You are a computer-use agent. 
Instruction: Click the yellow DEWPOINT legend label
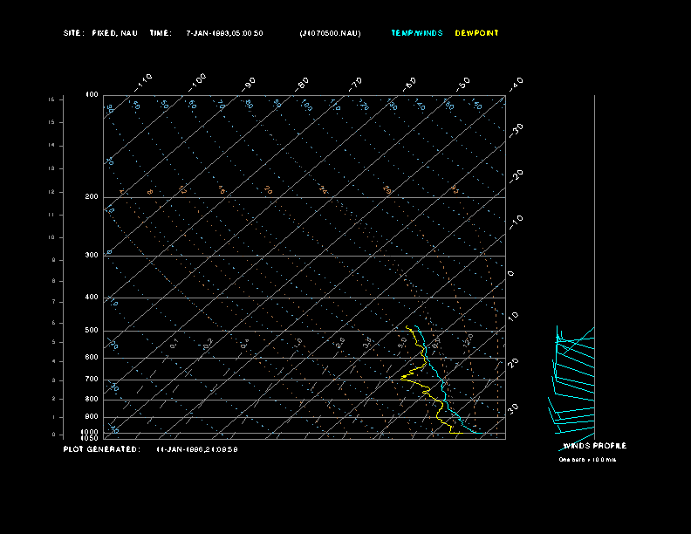pyautogui.click(x=476, y=33)
